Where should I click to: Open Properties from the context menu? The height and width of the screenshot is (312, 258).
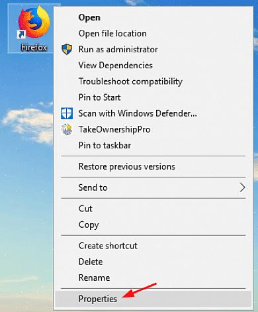point(153,299)
